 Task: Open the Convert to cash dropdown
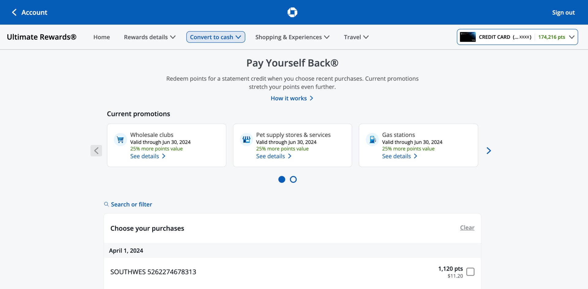pyautogui.click(x=216, y=37)
